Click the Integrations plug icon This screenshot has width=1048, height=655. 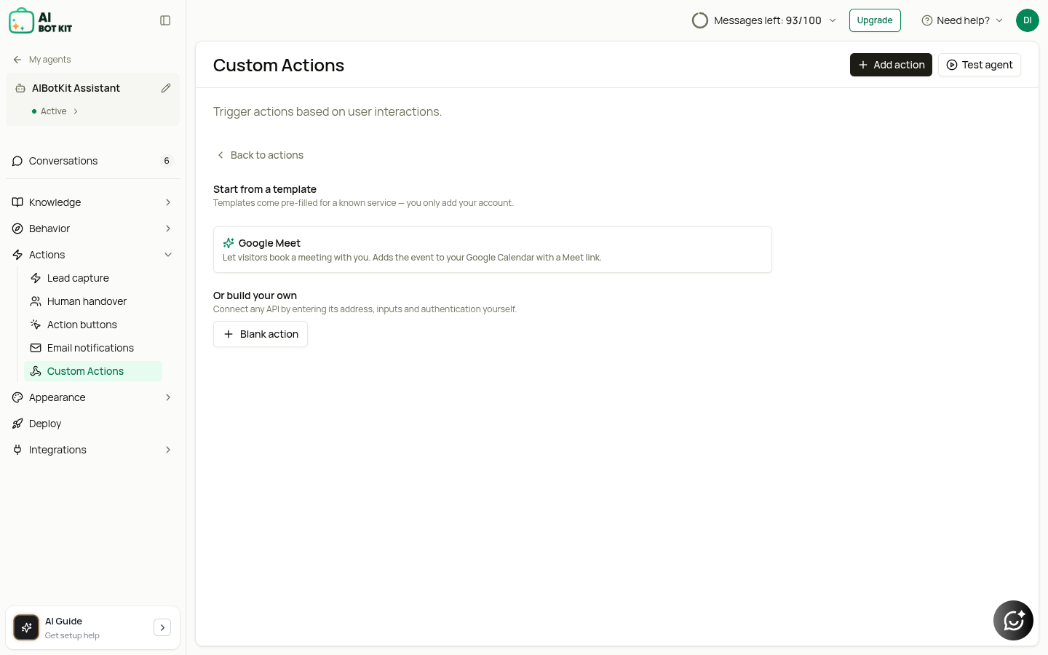point(17,450)
